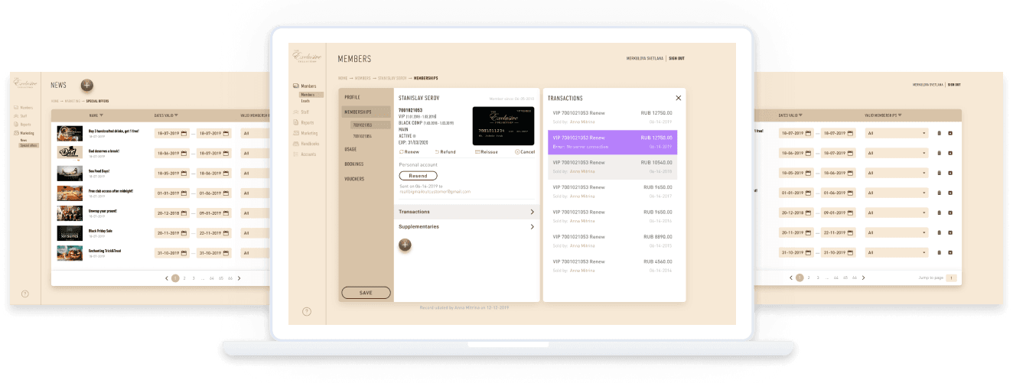Click the Reissue card icon
1013x383 pixels.
click(478, 152)
